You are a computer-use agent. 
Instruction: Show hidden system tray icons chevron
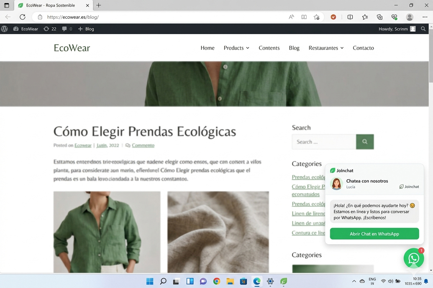coord(354,281)
